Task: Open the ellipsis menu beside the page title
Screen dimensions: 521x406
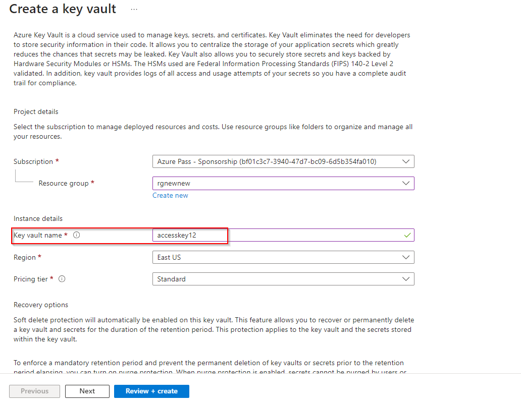Action: pyautogui.click(x=134, y=9)
